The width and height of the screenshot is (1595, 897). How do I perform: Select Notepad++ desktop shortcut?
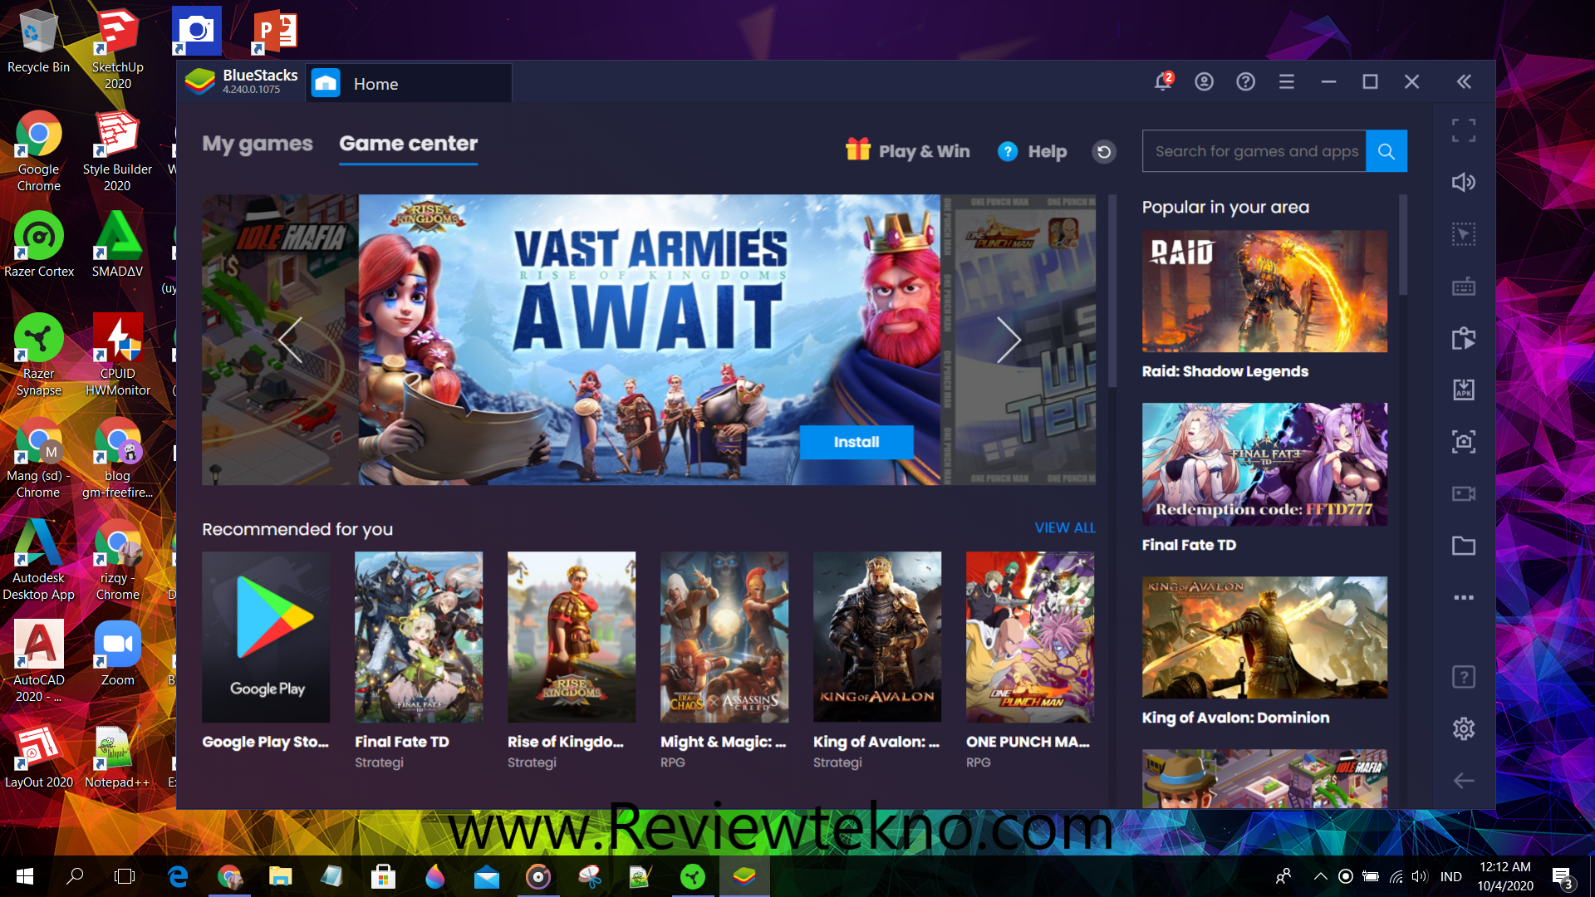pyautogui.click(x=117, y=757)
